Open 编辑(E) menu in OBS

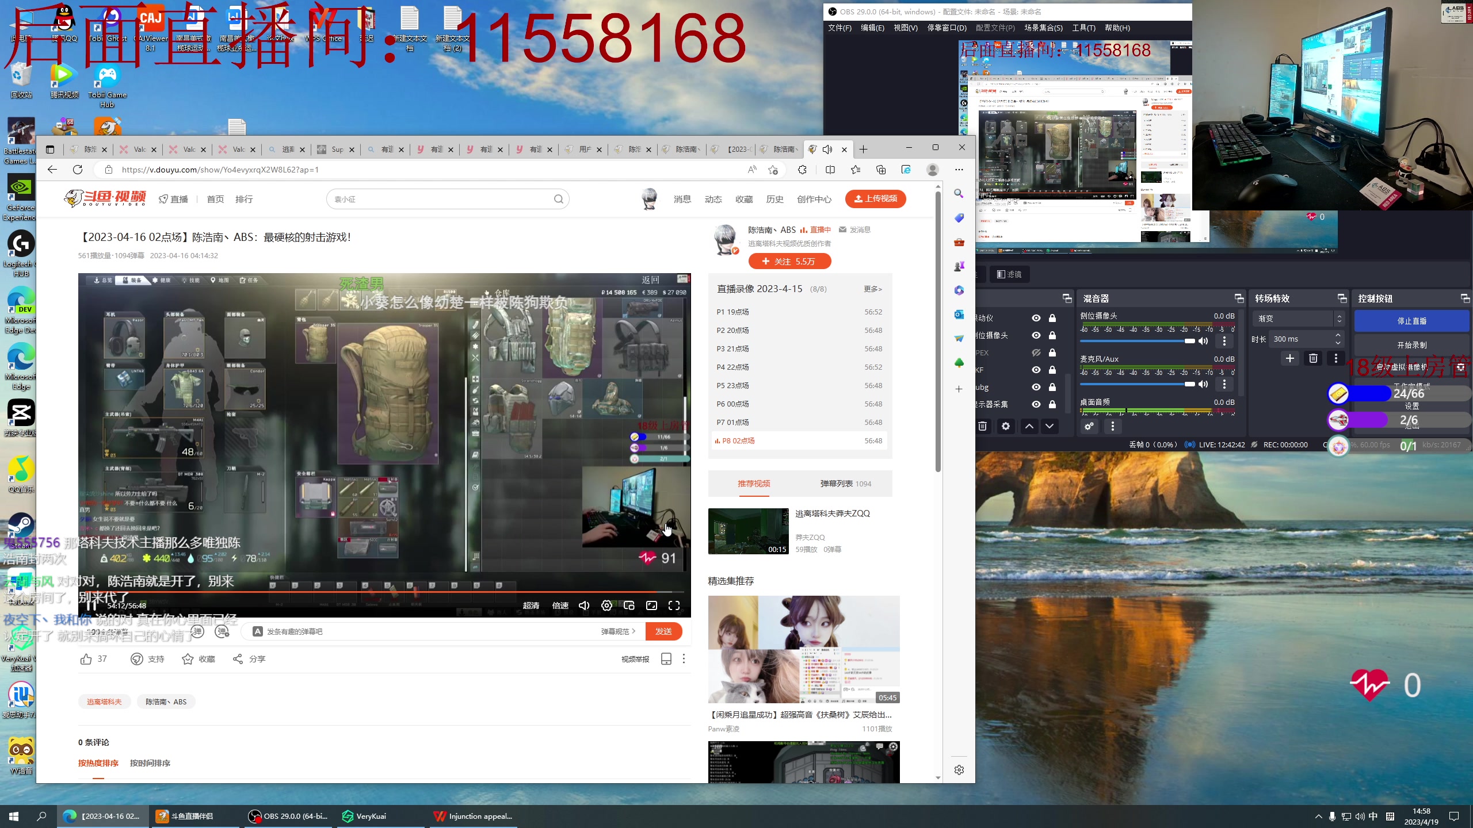[872, 28]
